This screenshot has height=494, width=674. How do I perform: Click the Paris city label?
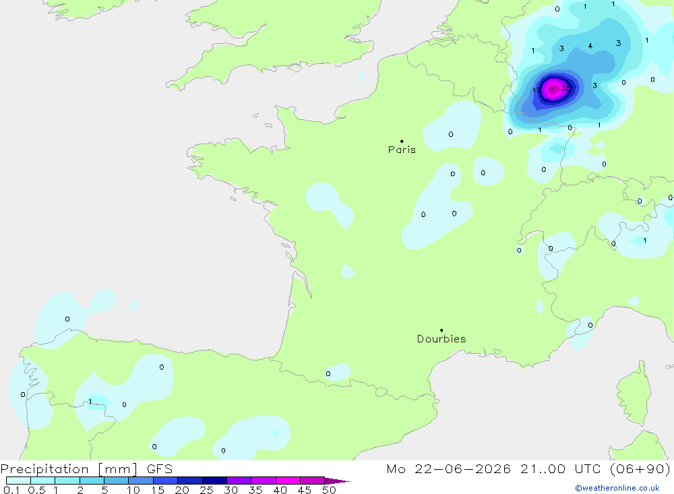pos(402,150)
